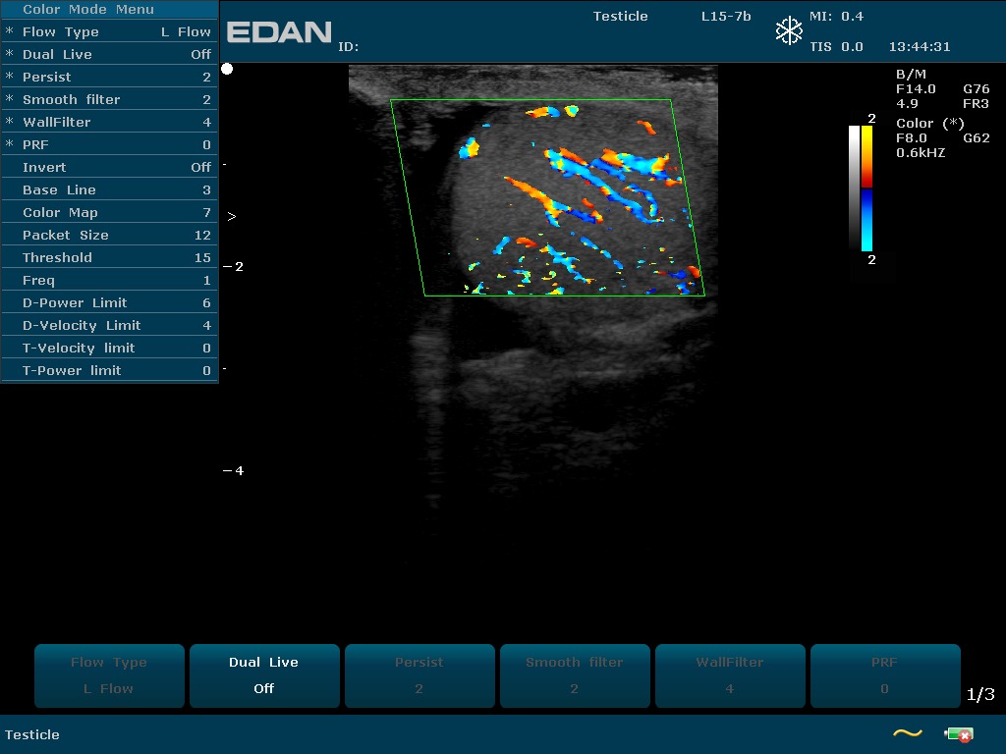Toggle the Invert setting

(x=109, y=167)
